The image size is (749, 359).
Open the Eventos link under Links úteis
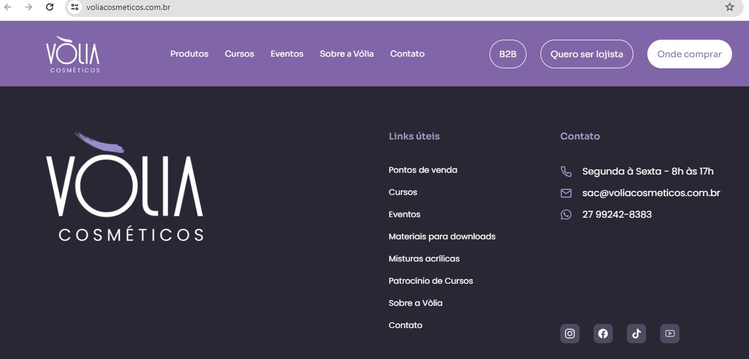(x=404, y=214)
